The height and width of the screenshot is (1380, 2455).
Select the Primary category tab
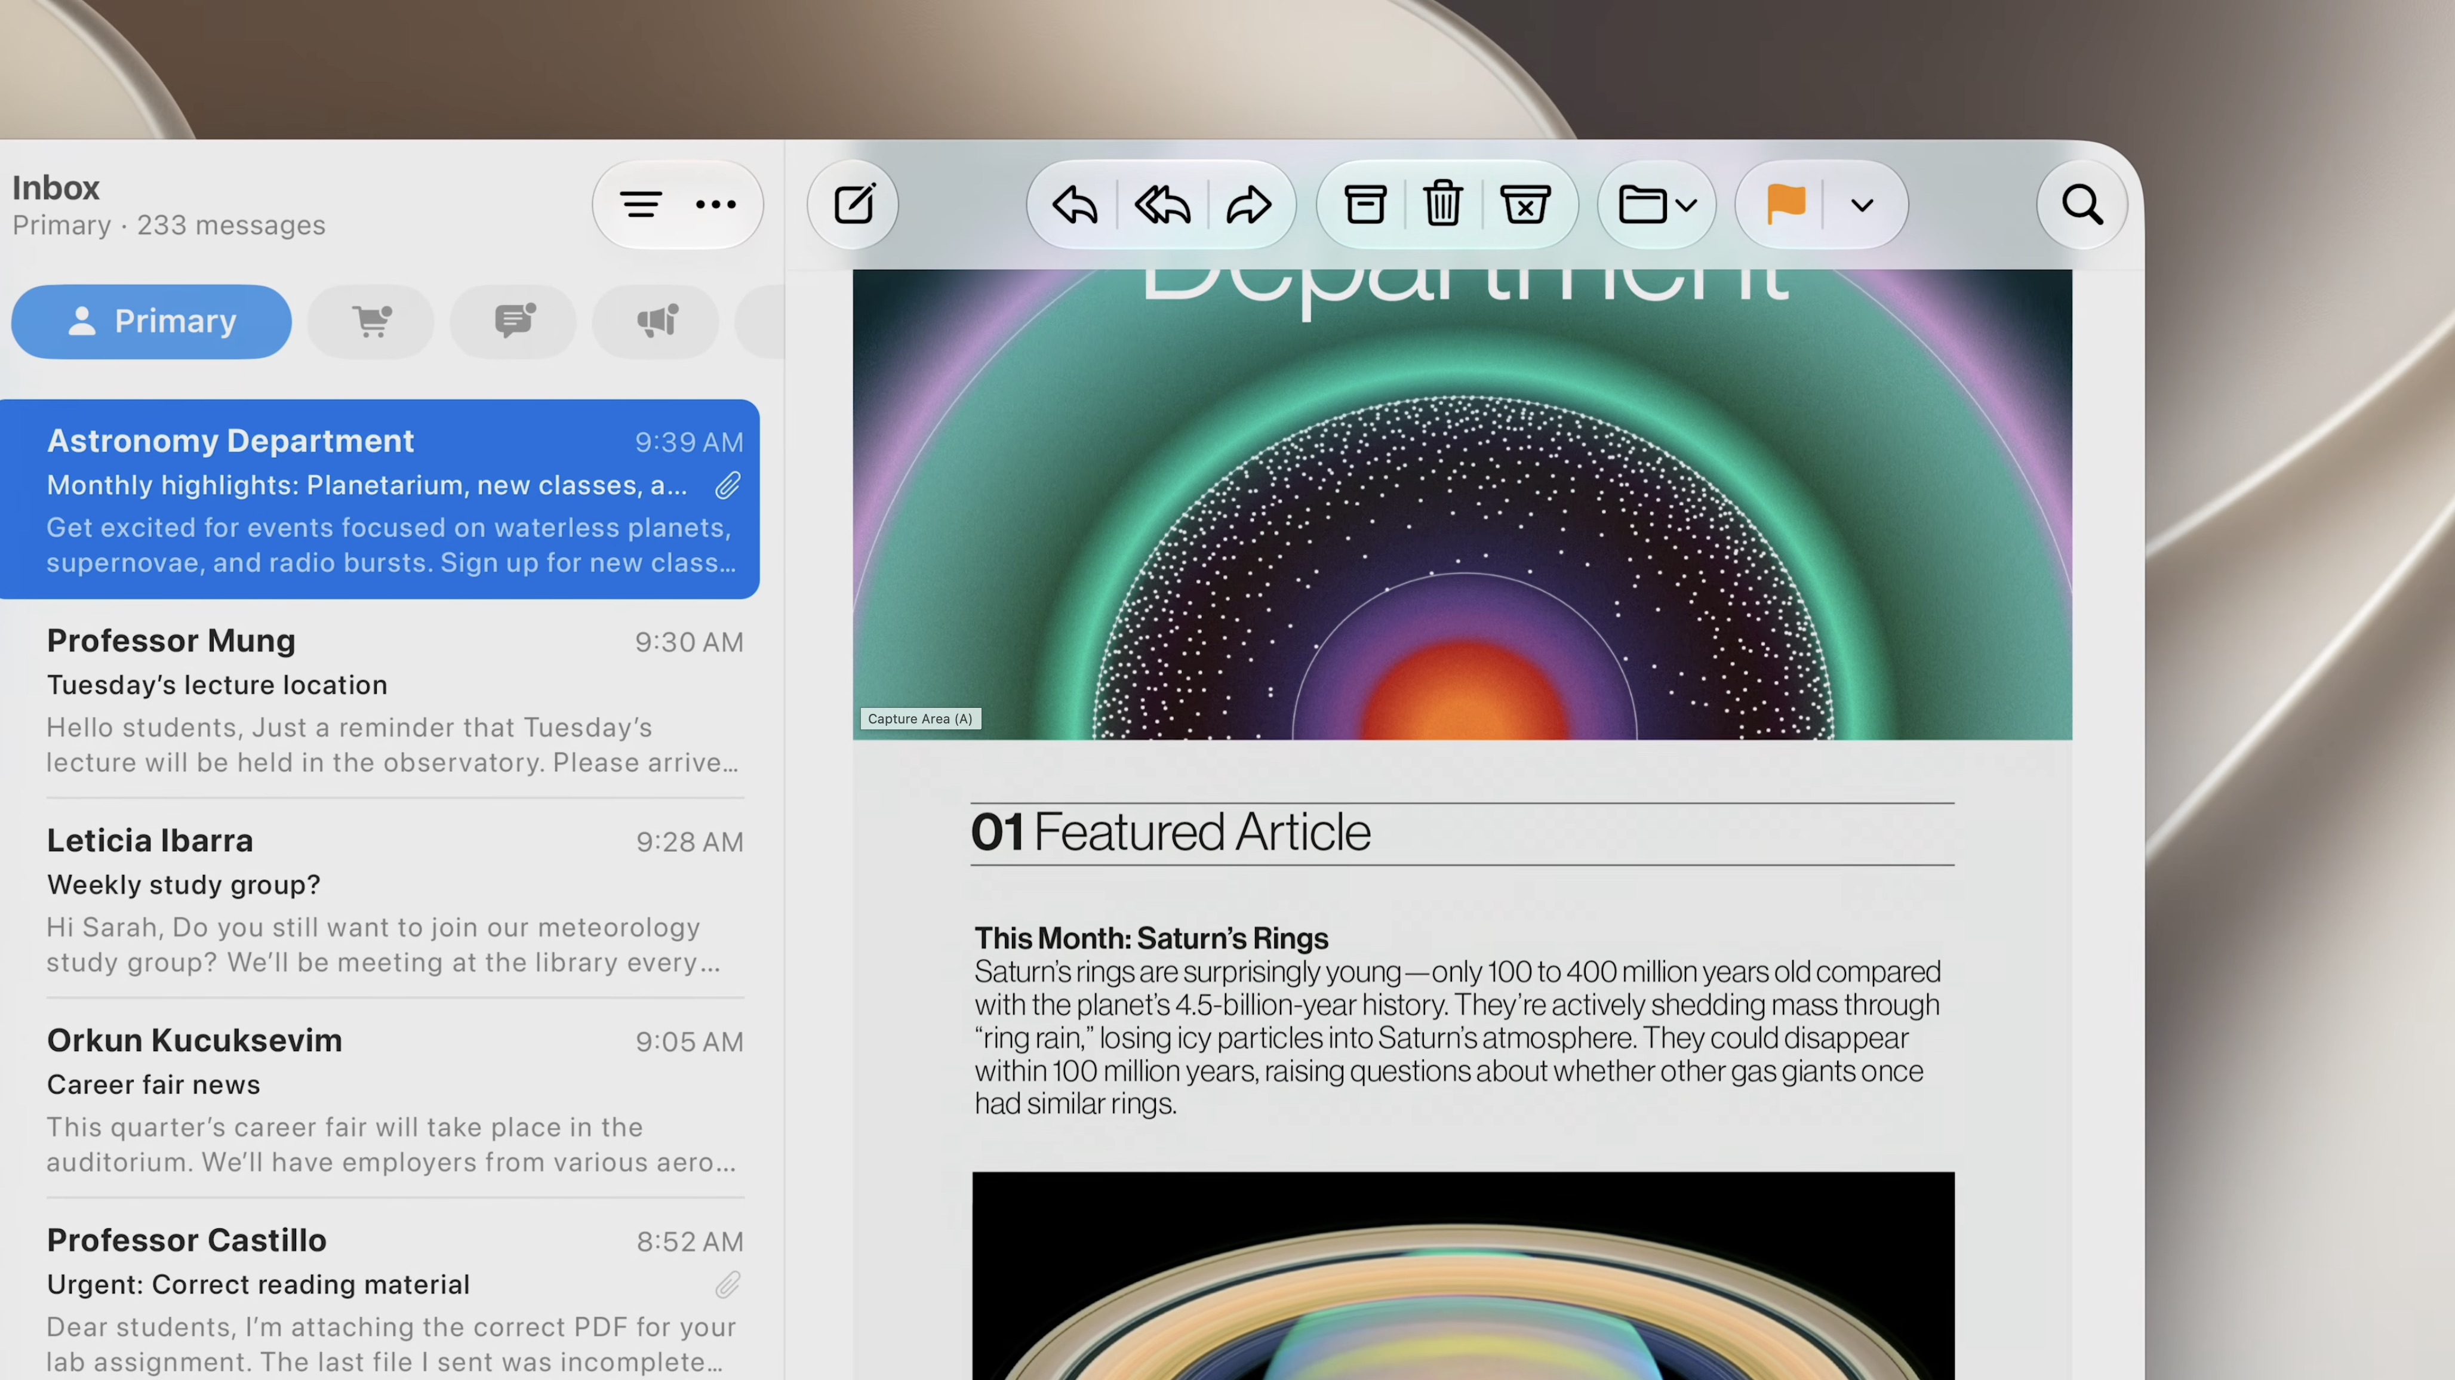tap(152, 321)
